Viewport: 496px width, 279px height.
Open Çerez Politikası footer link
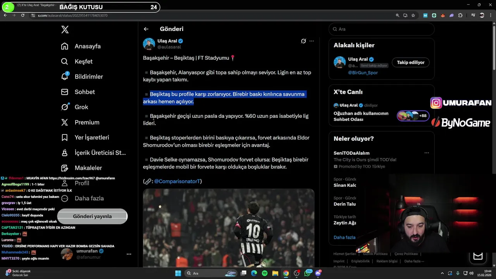(x=406, y=254)
